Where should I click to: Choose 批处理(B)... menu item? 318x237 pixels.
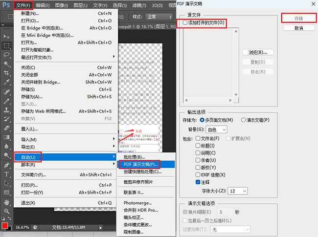(146, 157)
